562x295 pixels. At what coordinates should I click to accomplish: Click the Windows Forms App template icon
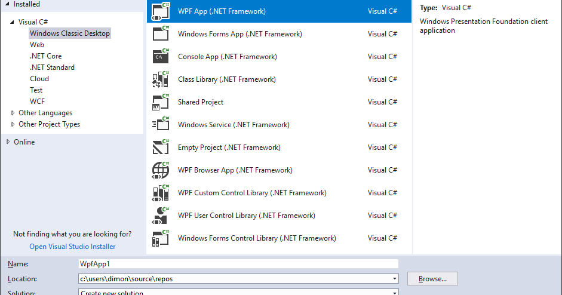coord(161,34)
